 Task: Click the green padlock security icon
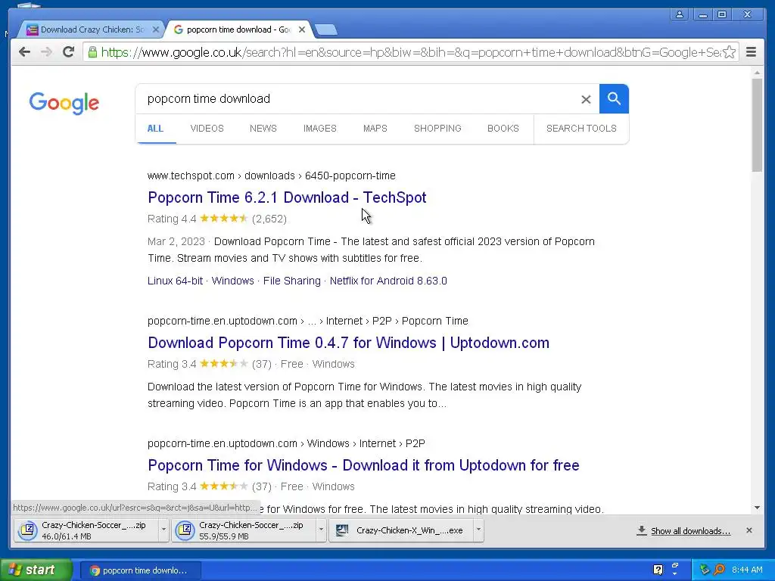click(x=92, y=51)
